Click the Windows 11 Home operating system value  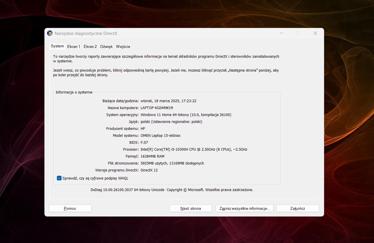tap(186, 115)
